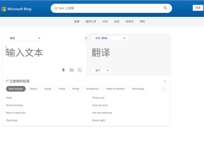Click the Bing search magnifier icon
Screen dimensions: 204x148
click(x=165, y=8)
